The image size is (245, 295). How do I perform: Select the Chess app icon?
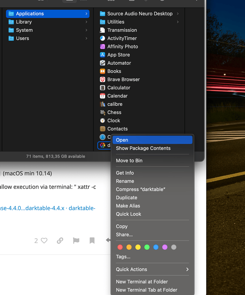[103, 112]
